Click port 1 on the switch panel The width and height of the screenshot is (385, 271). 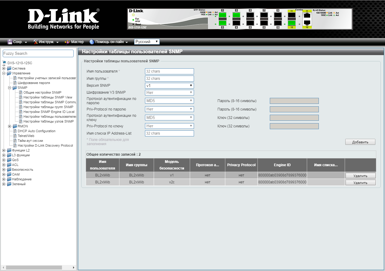click(223, 15)
